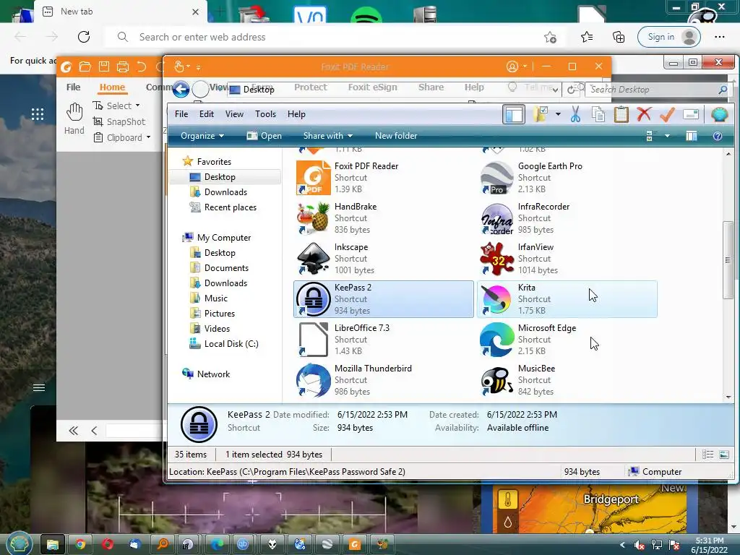
Task: Select the Google Earth Pro shortcut
Action: (x=567, y=178)
